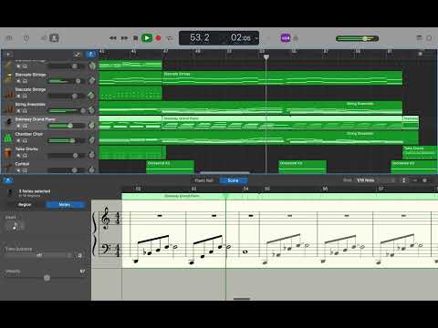The height and width of the screenshot is (328, 438).
Task: Solo the upper Staccato Strings track
Action: 25,81
